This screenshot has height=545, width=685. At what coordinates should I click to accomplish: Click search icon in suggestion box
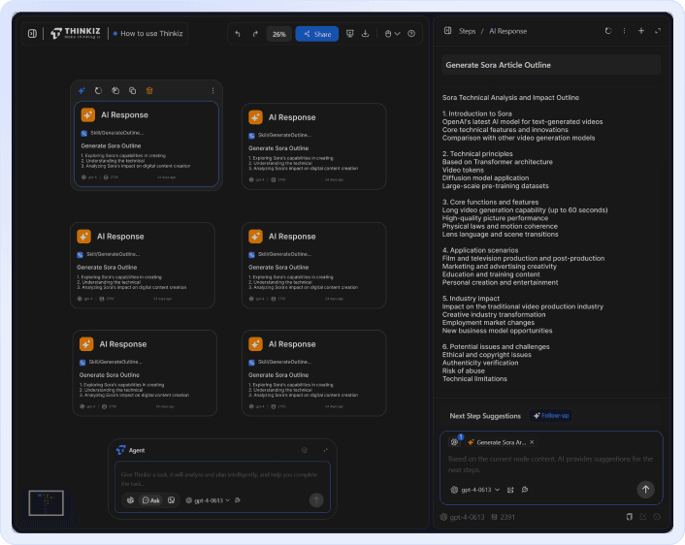point(525,490)
